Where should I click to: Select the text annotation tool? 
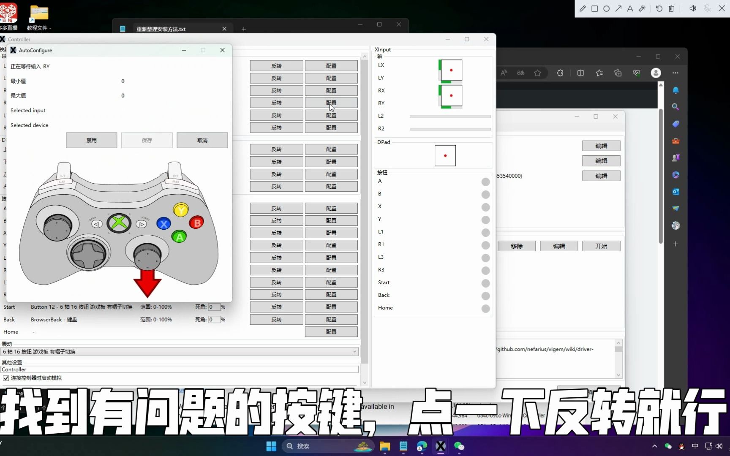coord(629,8)
